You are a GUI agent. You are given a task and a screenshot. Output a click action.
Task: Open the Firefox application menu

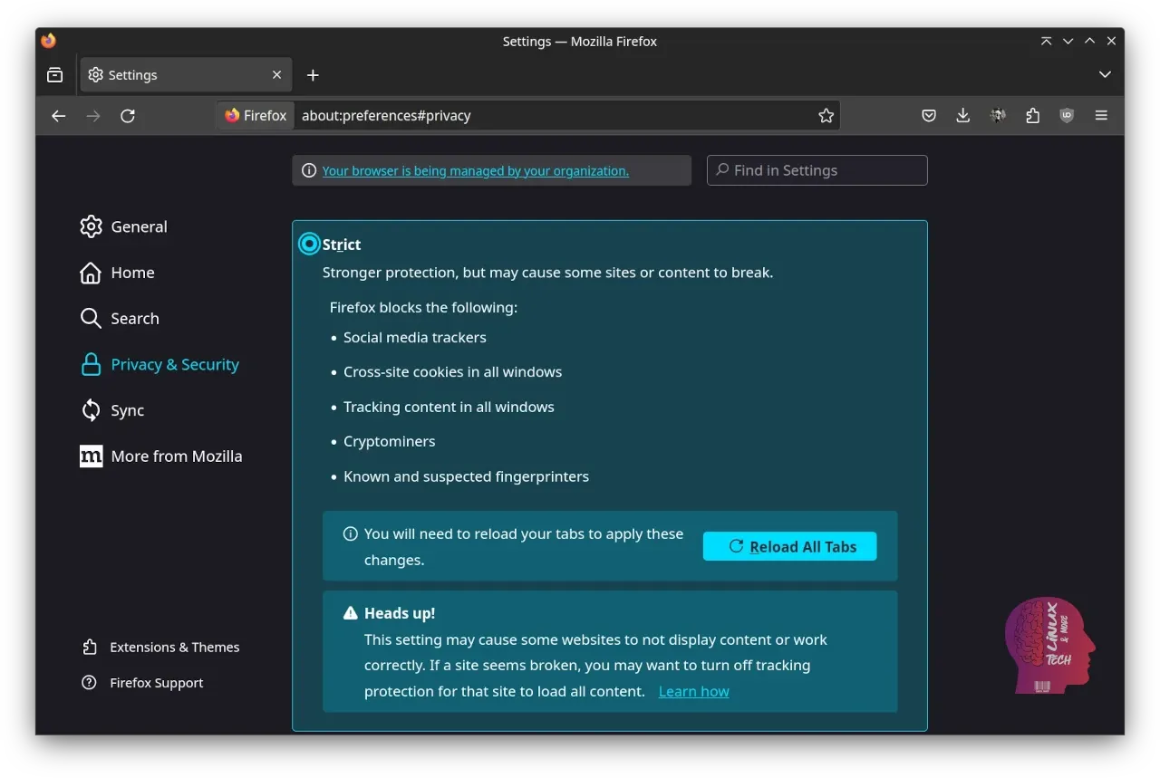coord(1101,116)
